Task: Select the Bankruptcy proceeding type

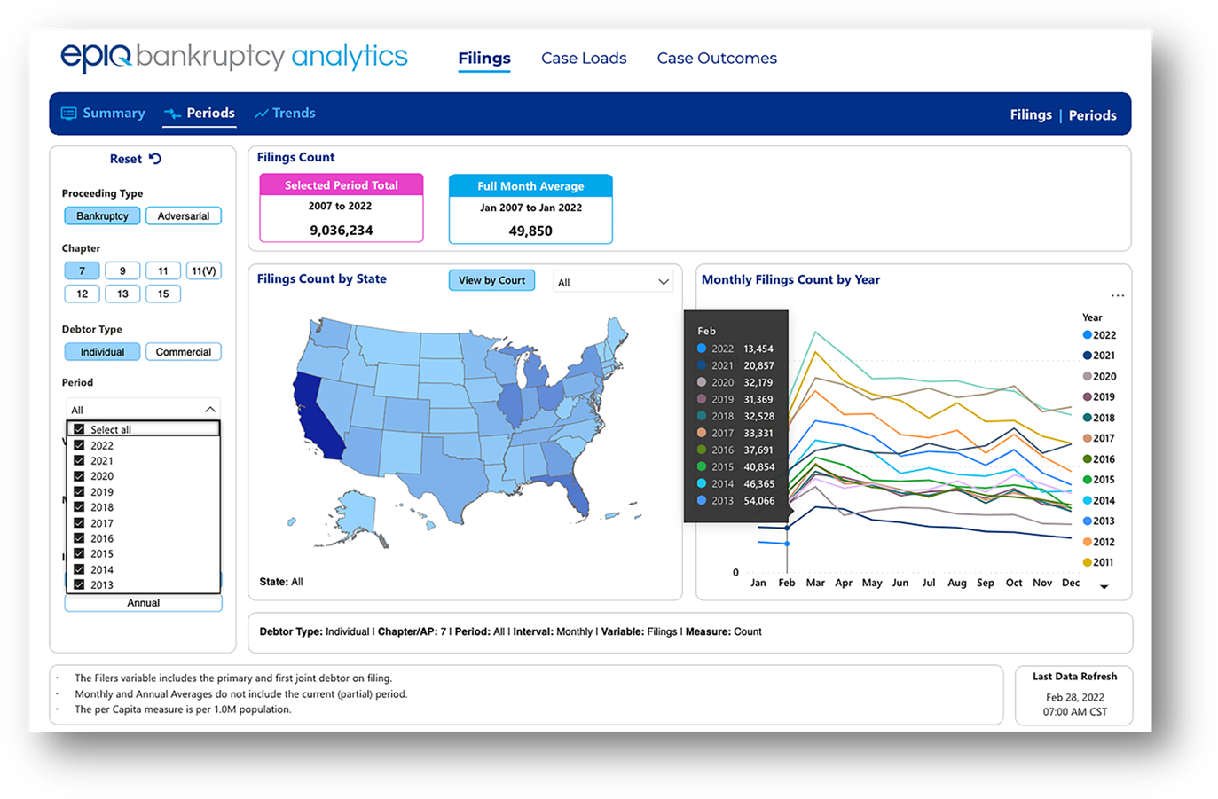Action: pos(102,215)
